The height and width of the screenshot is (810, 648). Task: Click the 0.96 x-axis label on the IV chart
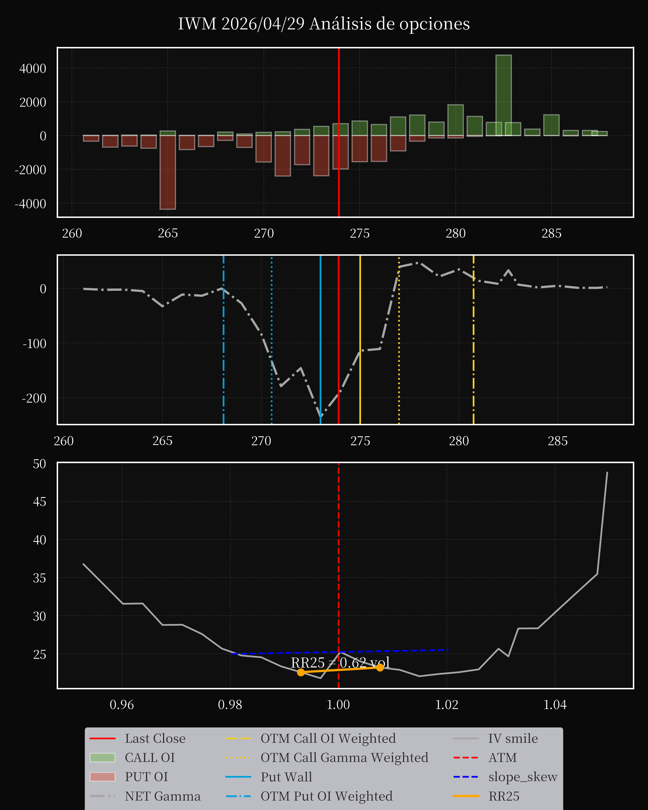pos(122,704)
